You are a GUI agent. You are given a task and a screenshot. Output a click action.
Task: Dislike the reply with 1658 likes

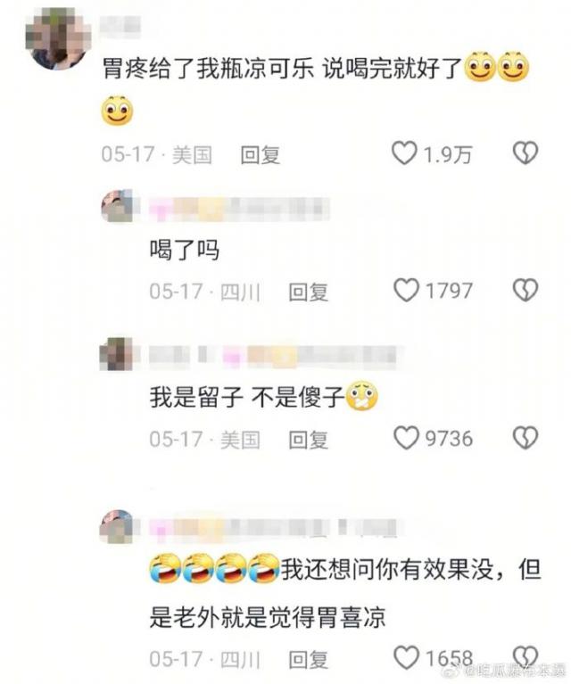coord(525,657)
